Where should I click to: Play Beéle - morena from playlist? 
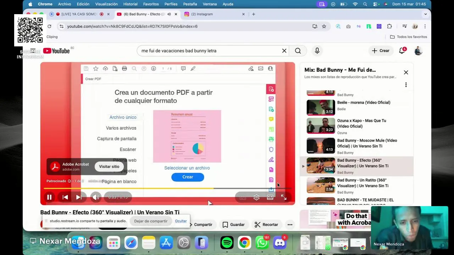click(x=356, y=107)
